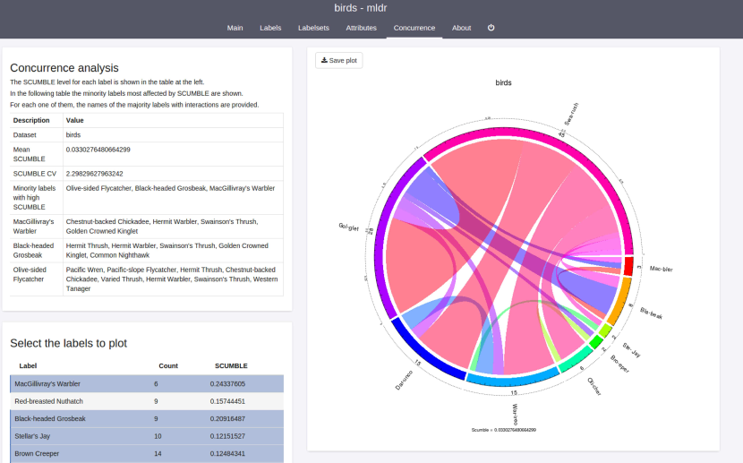
Task: Open the Main tab
Action: [x=235, y=28]
